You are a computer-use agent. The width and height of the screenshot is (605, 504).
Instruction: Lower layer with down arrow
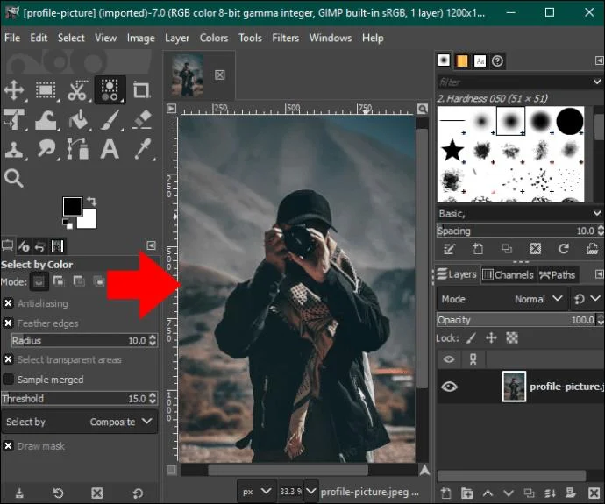509,493
